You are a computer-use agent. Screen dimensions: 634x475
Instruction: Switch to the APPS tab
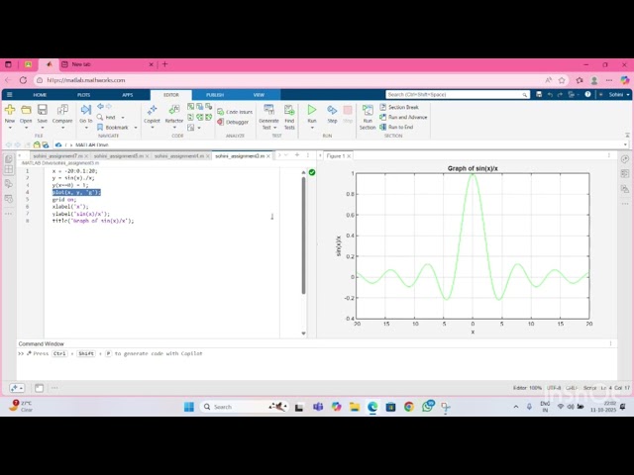(x=128, y=95)
